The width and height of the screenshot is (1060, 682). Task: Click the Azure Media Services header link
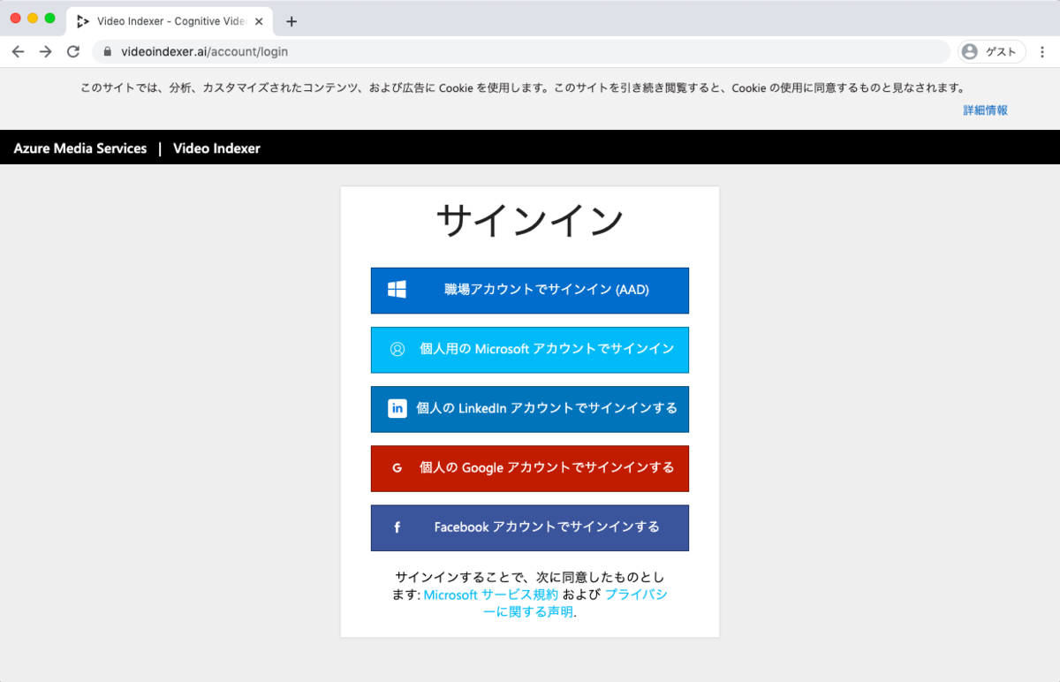80,148
